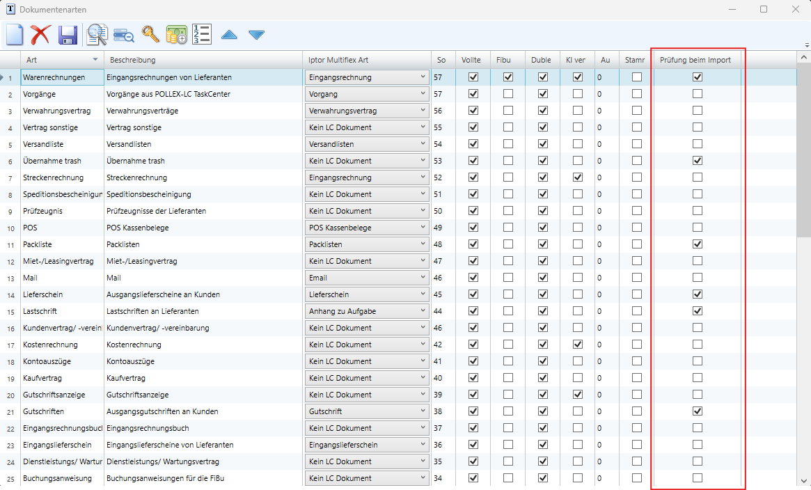Select the 'Vorgänge aus POLLEX-LC TaskCenter' description cell
Image resolution: width=811 pixels, height=490 pixels.
203,94
